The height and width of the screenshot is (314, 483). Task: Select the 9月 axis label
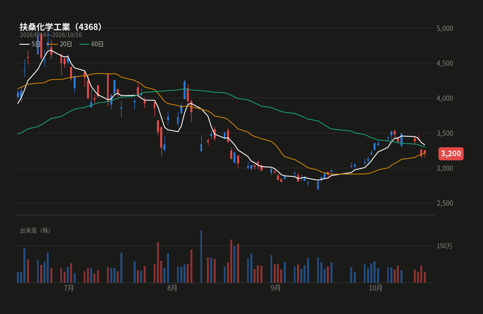[276, 288]
